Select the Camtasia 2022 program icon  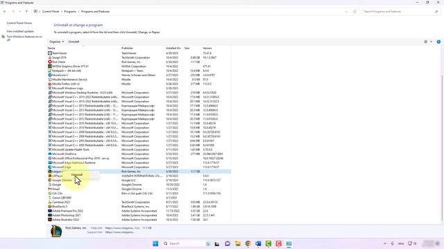(x=50, y=202)
